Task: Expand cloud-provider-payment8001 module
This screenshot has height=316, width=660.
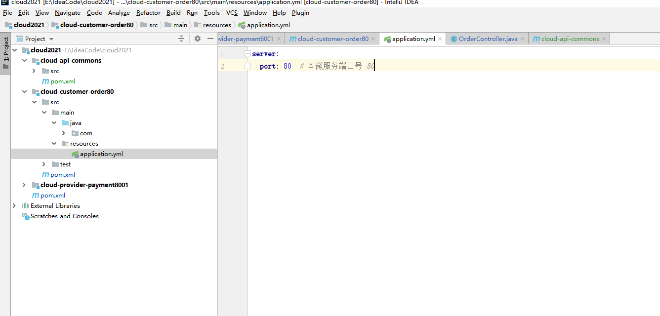Action: (x=24, y=185)
